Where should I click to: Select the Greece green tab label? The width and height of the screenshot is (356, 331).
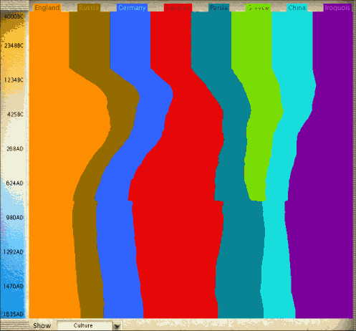tap(259, 8)
